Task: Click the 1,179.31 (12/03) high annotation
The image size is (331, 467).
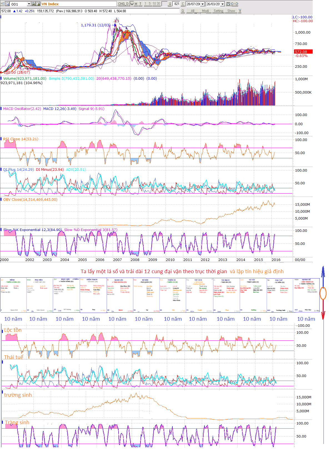Action: pyautogui.click(x=95, y=25)
